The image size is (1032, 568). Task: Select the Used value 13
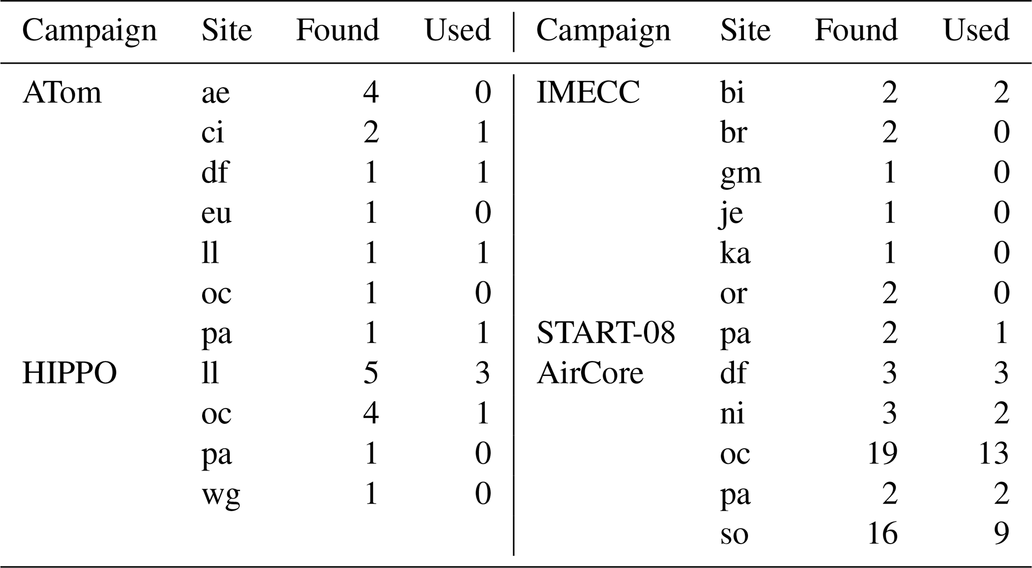994,453
